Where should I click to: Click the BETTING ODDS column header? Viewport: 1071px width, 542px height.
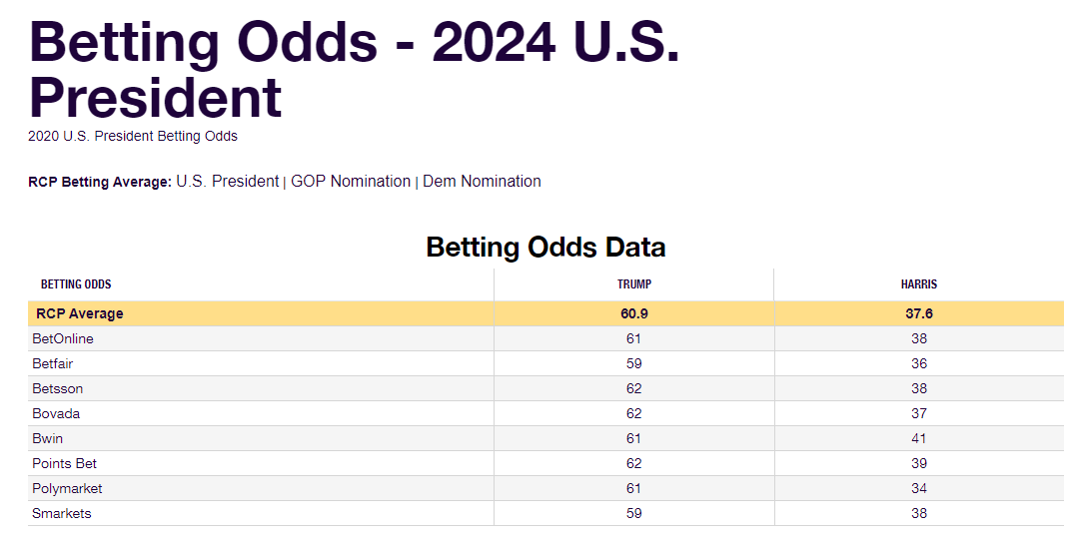point(76,284)
